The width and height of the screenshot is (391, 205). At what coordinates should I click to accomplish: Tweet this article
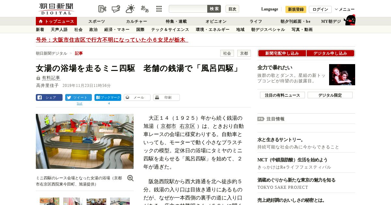click(79, 97)
